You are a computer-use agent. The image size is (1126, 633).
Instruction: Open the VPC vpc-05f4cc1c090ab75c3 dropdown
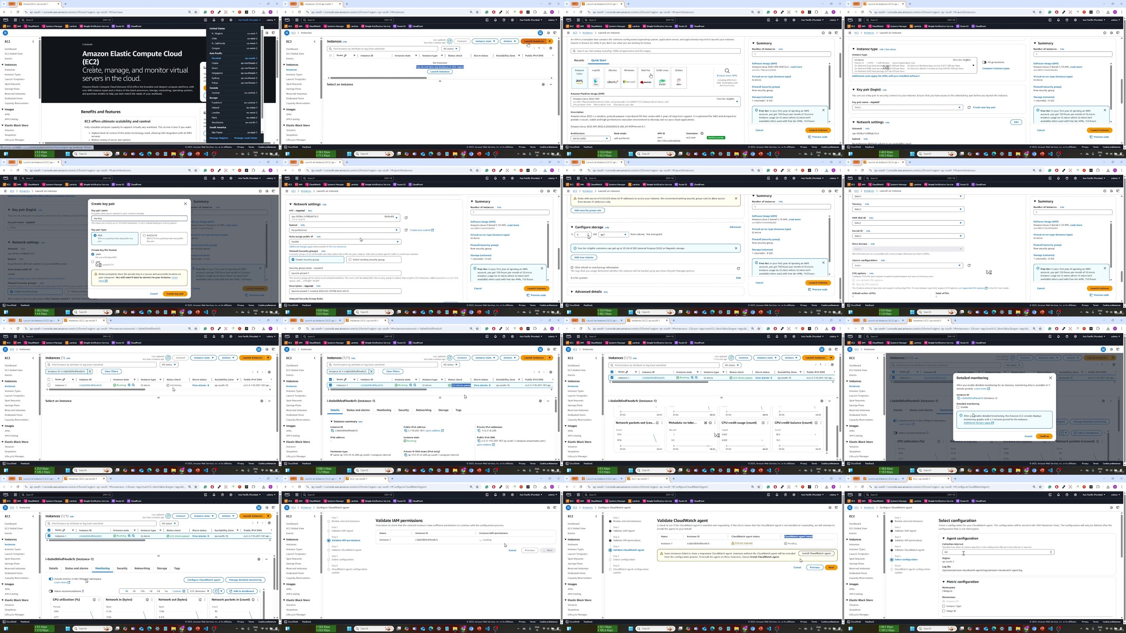tap(344, 218)
